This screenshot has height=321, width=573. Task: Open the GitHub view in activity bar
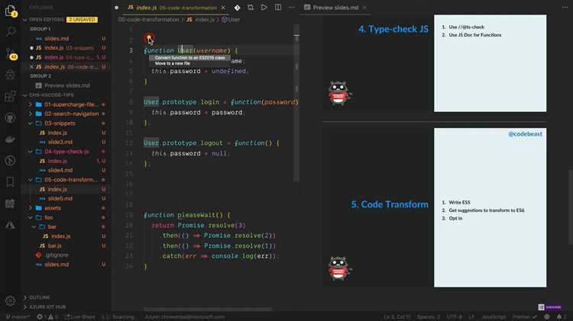point(10,118)
